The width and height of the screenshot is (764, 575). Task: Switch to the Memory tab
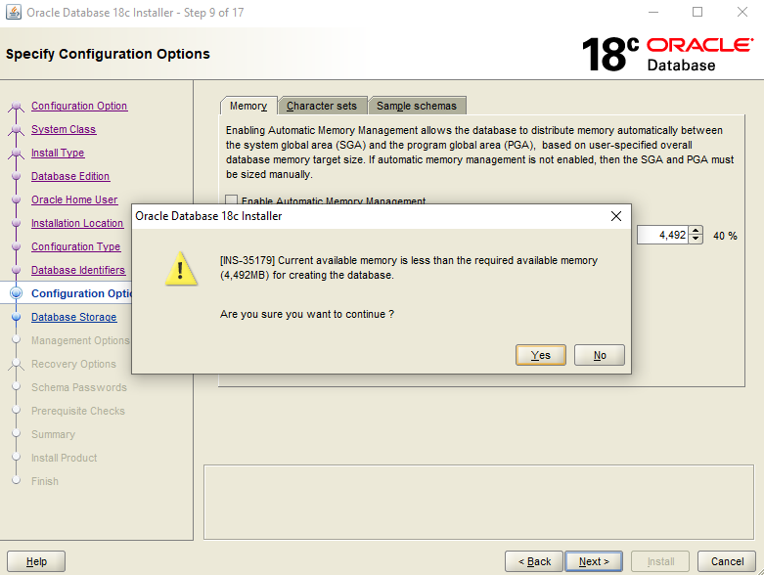point(248,106)
